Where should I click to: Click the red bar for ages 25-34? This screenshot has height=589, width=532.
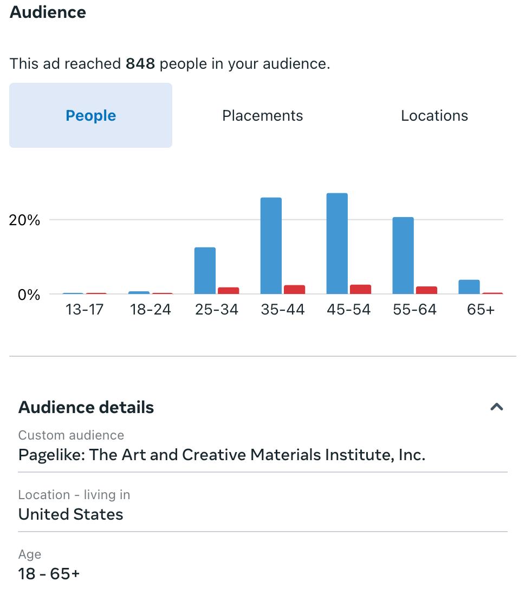229,291
